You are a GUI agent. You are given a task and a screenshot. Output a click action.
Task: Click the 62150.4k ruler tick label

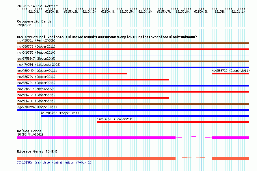coord(108,12)
